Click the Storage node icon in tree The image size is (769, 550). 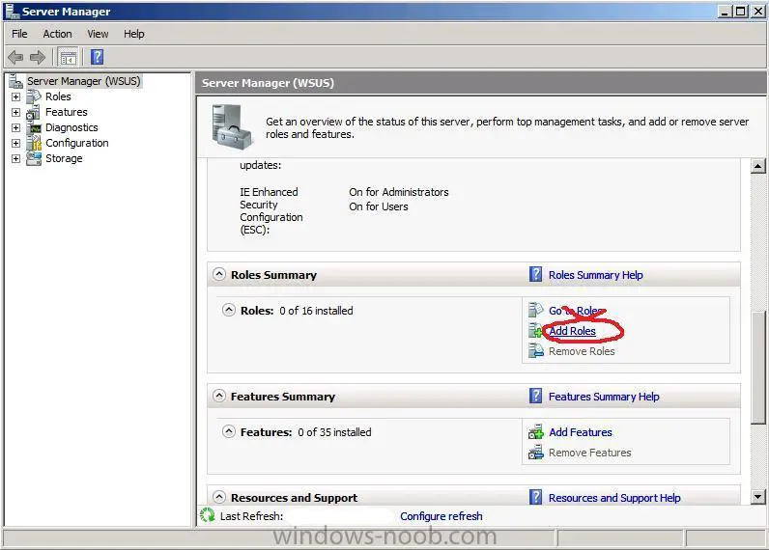pyautogui.click(x=34, y=158)
